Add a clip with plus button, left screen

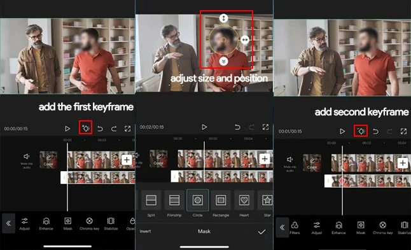click(x=127, y=160)
